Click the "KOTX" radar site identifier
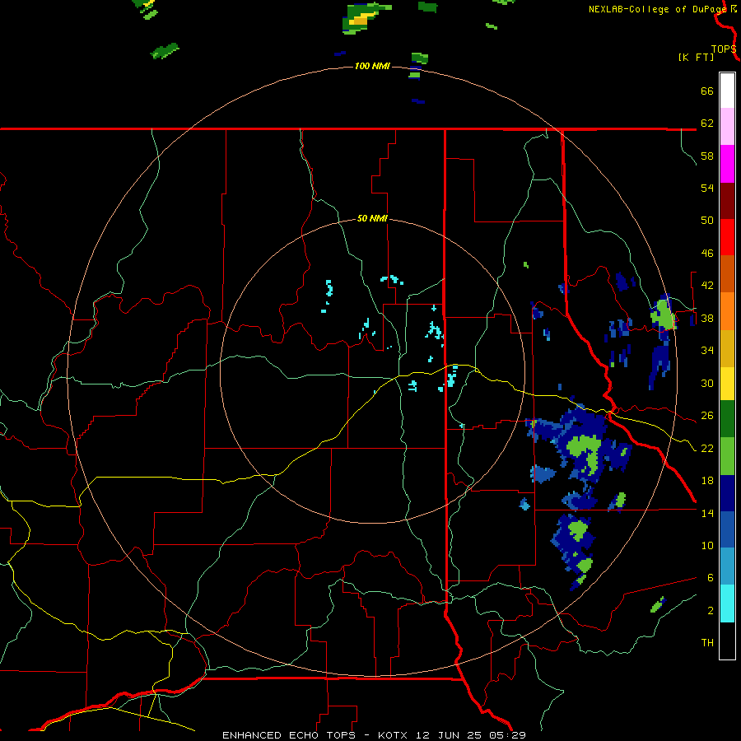This screenshot has height=741, width=741. (394, 735)
